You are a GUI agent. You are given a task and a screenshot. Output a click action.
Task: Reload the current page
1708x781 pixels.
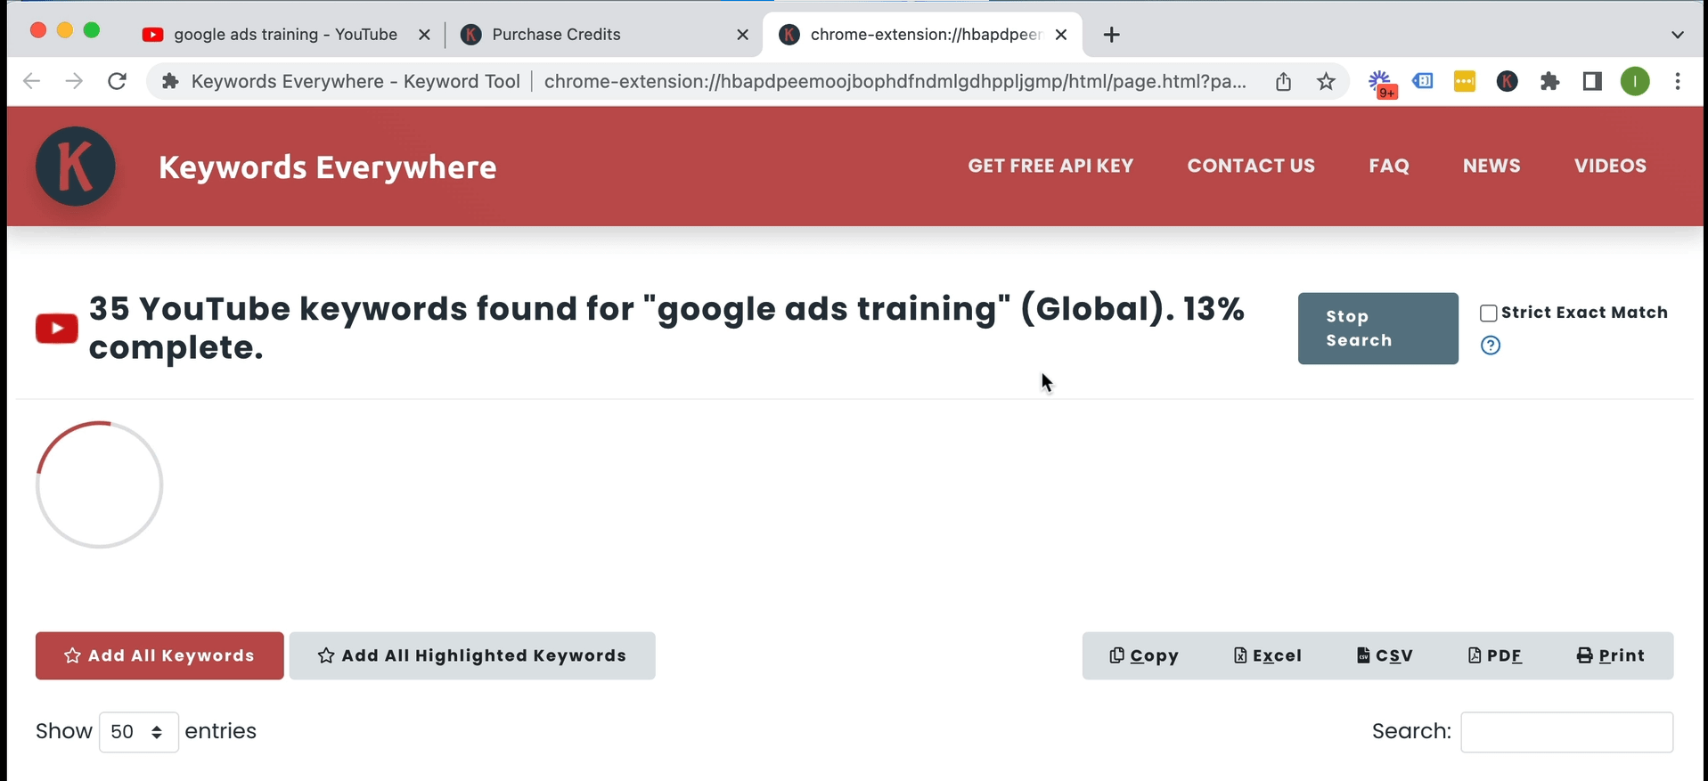click(117, 82)
